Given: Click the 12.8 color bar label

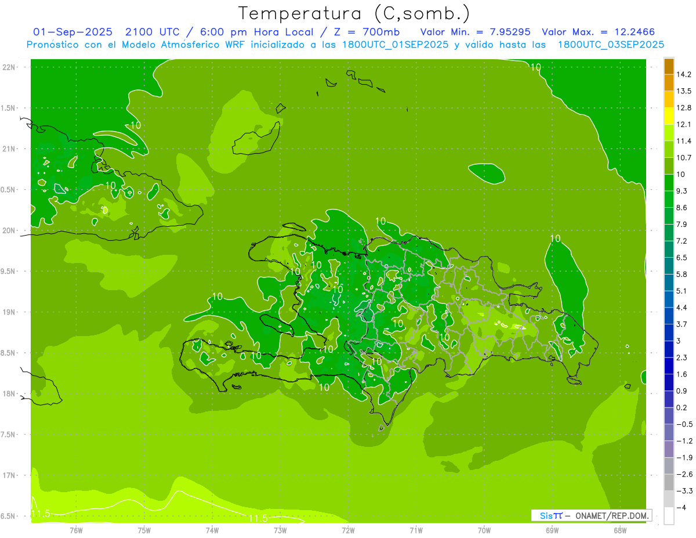Looking at the screenshot, I should tap(684, 107).
